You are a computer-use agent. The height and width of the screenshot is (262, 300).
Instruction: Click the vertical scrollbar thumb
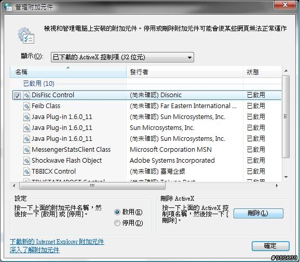286,116
